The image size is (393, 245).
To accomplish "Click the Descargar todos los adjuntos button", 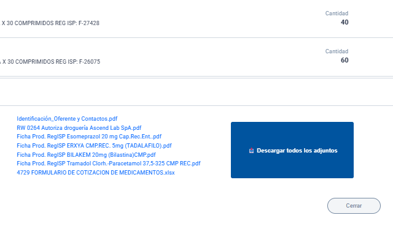I will point(292,150).
